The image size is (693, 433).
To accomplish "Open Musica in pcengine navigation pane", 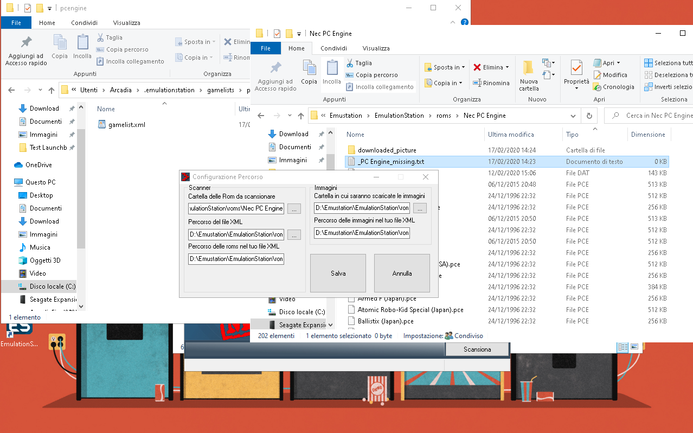I will (x=40, y=247).
